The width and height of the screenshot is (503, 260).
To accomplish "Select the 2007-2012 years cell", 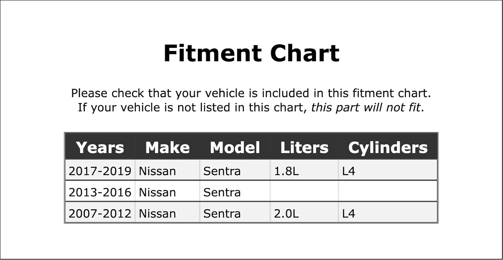I will point(100,213).
